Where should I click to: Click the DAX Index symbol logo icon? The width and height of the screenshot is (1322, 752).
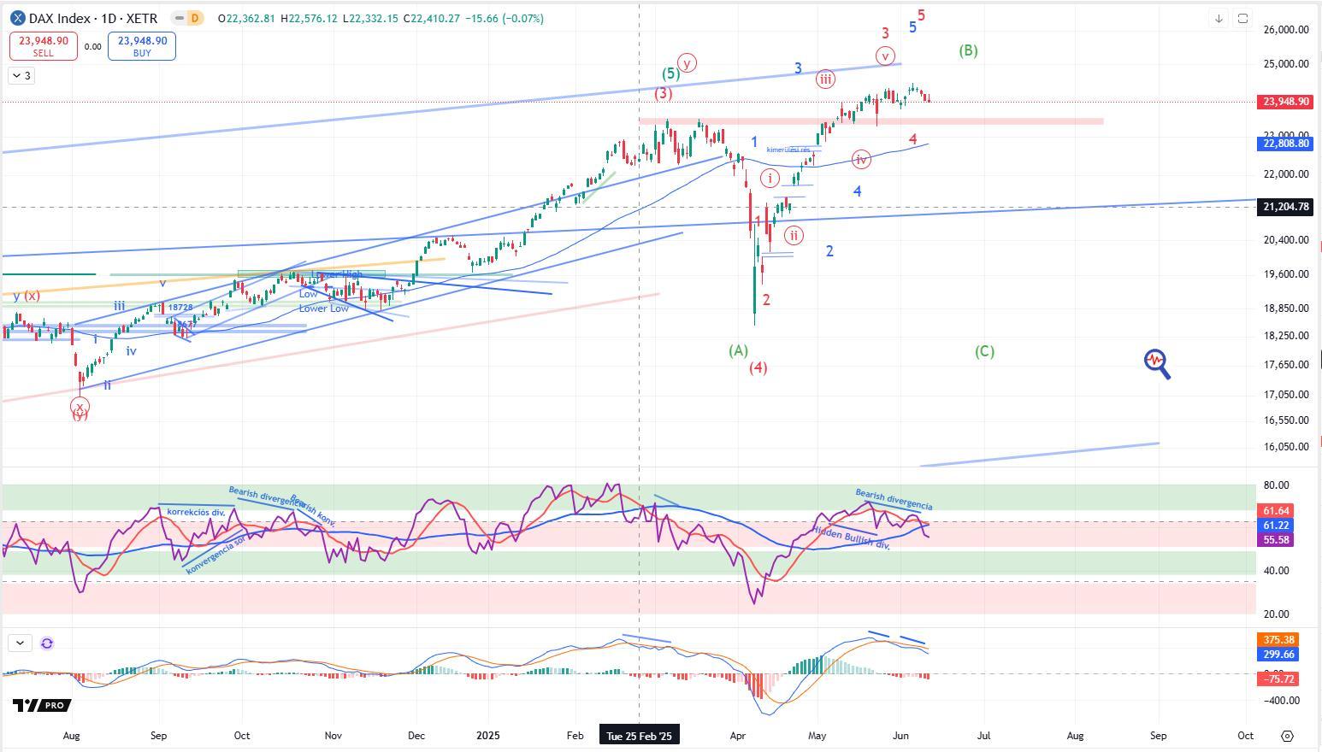coord(17,18)
